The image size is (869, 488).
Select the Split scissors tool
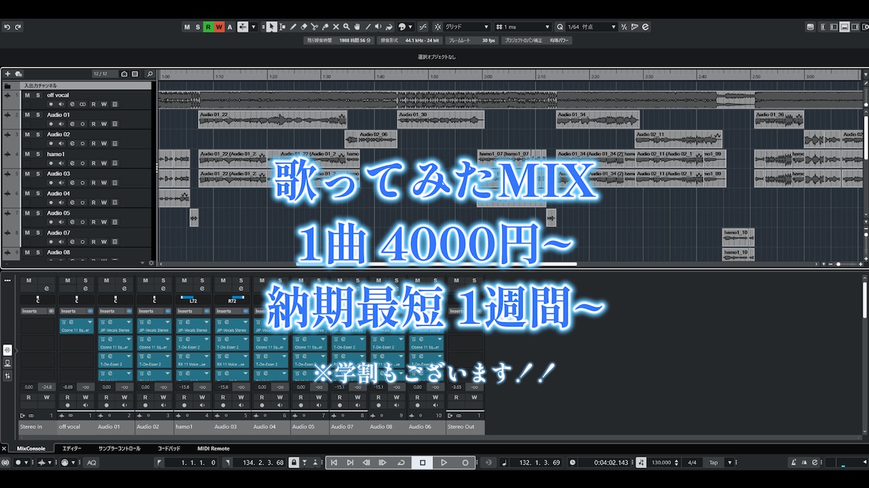[314, 27]
